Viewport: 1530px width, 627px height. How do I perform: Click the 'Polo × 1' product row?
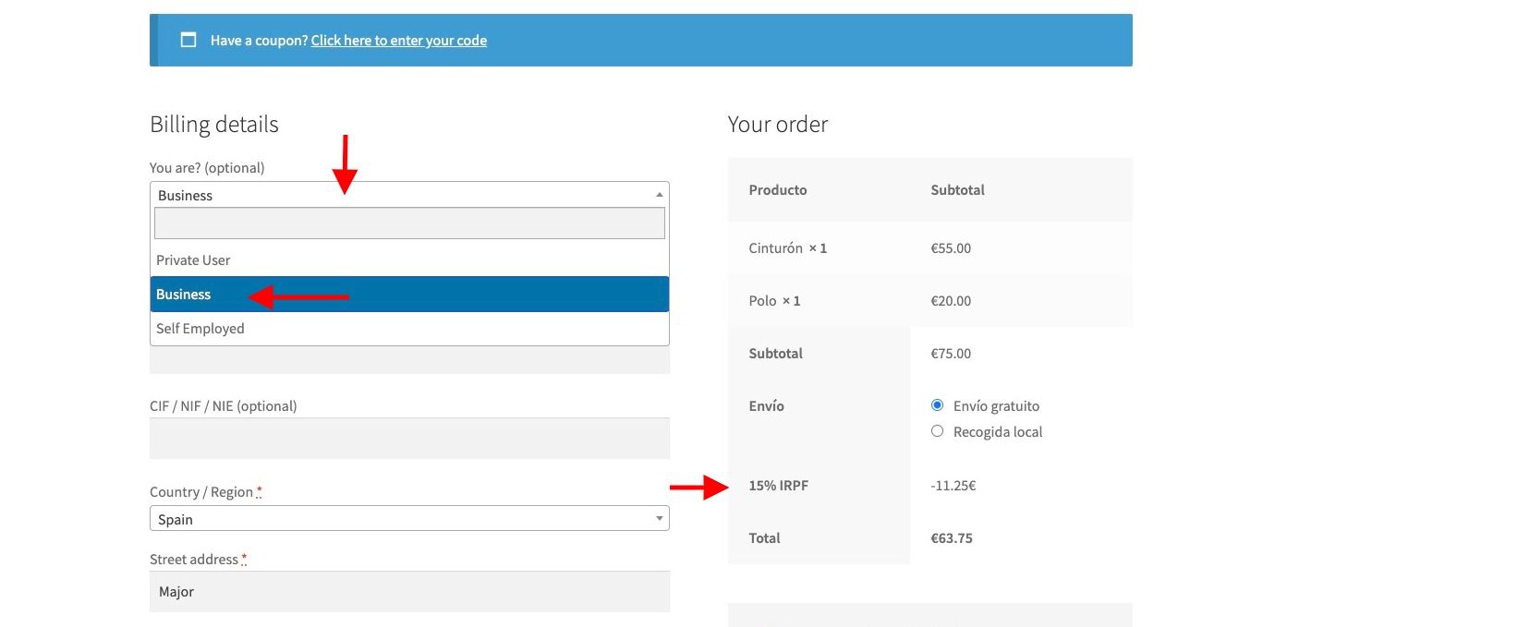click(x=930, y=301)
